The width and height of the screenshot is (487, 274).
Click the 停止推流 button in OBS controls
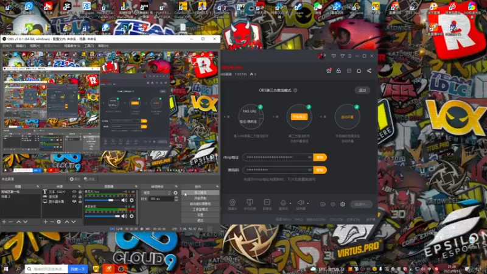(x=200, y=192)
